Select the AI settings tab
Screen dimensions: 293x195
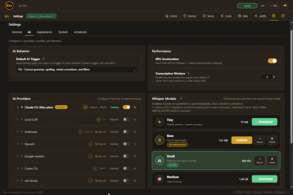(x=29, y=32)
